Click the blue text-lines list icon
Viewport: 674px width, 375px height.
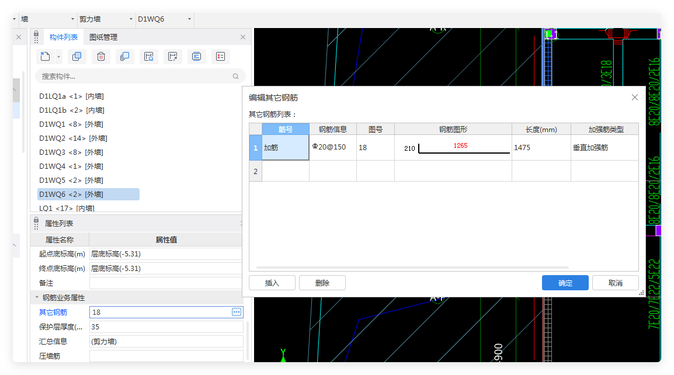click(196, 56)
